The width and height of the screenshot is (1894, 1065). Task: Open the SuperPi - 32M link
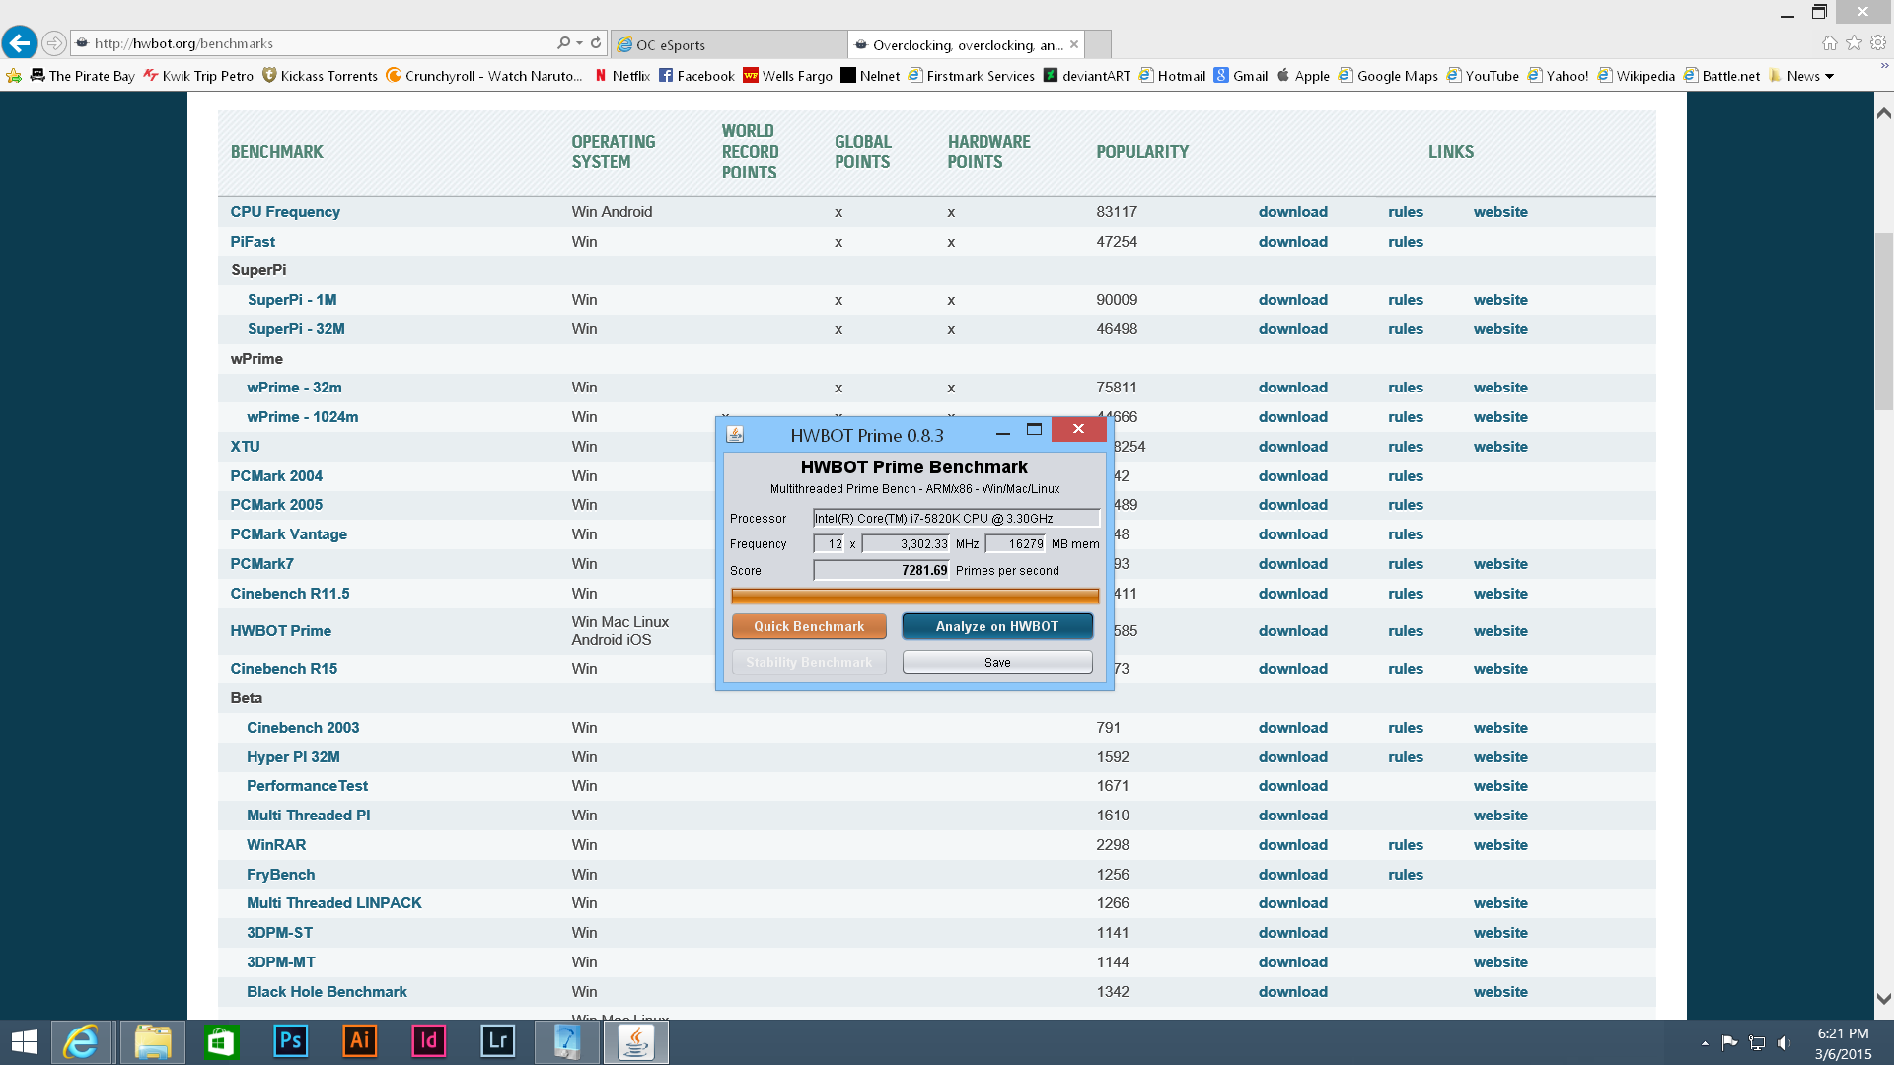click(296, 329)
